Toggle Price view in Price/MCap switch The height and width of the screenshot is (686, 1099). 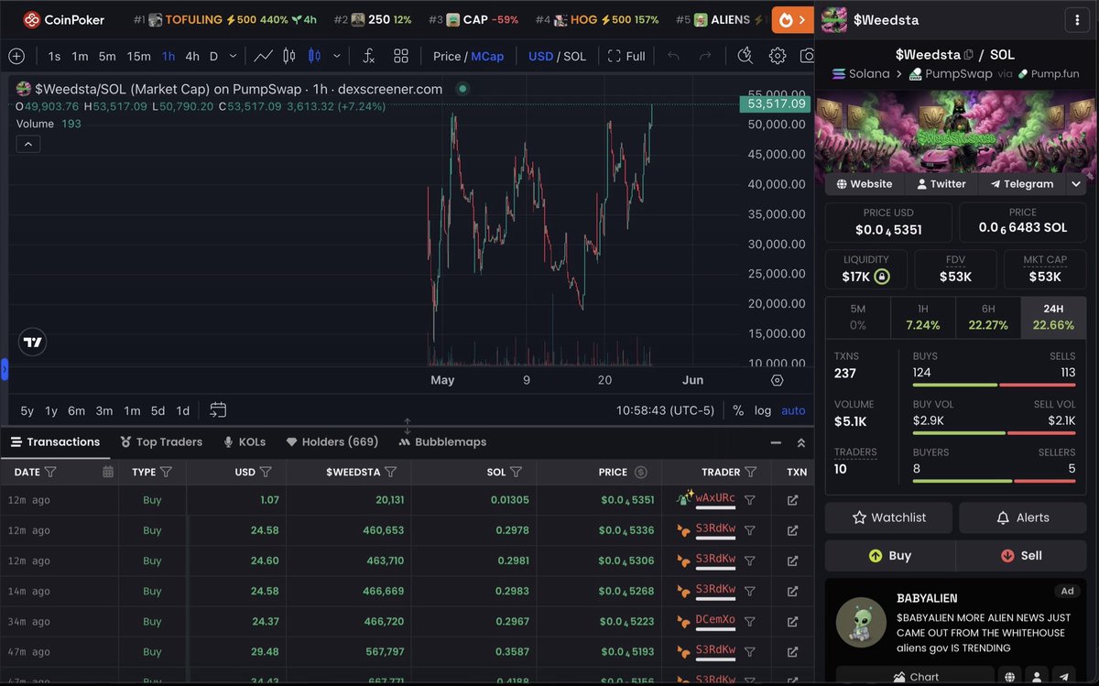pyautogui.click(x=447, y=56)
